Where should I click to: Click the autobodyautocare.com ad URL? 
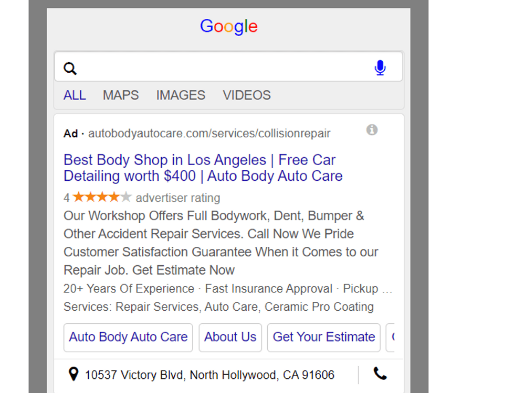(x=209, y=133)
